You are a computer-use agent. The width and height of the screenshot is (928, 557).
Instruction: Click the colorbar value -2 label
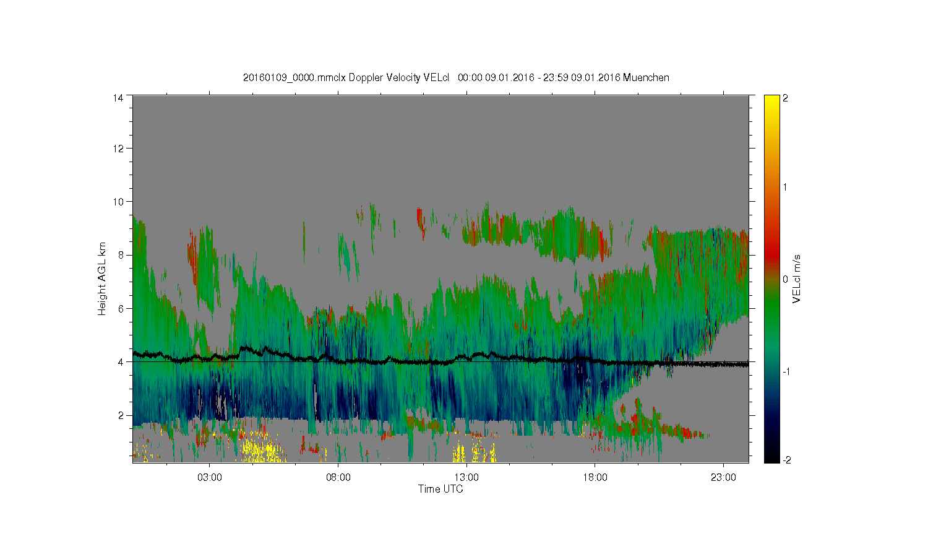[x=786, y=460]
